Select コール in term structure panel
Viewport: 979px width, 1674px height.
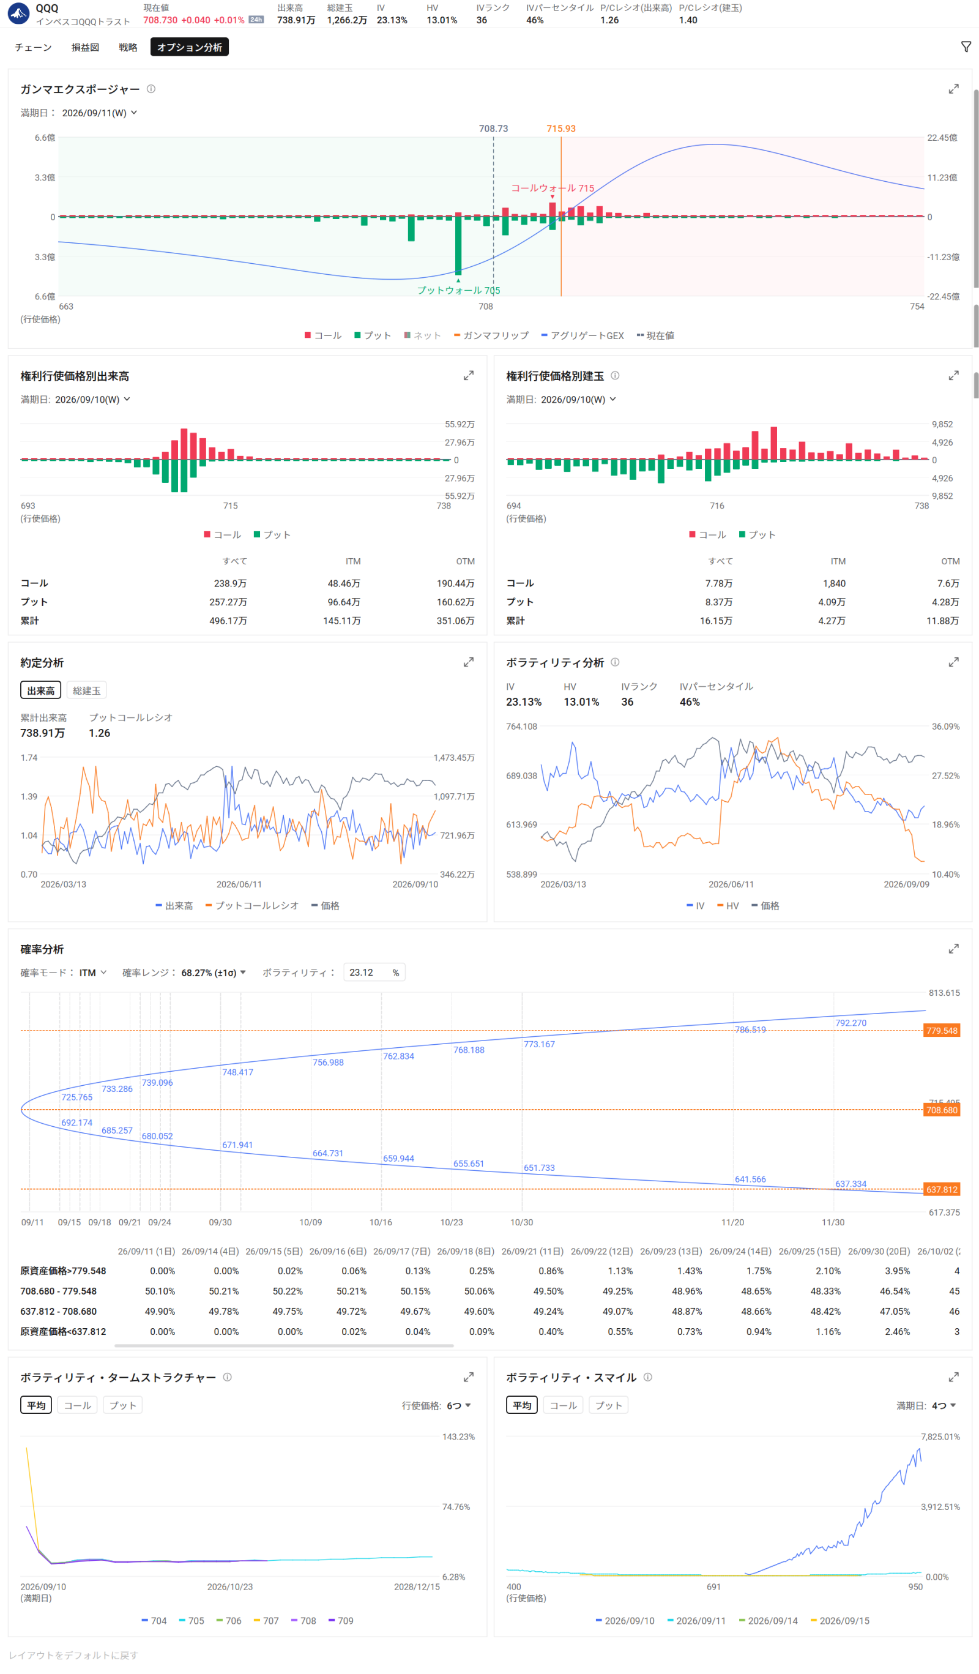click(77, 1406)
